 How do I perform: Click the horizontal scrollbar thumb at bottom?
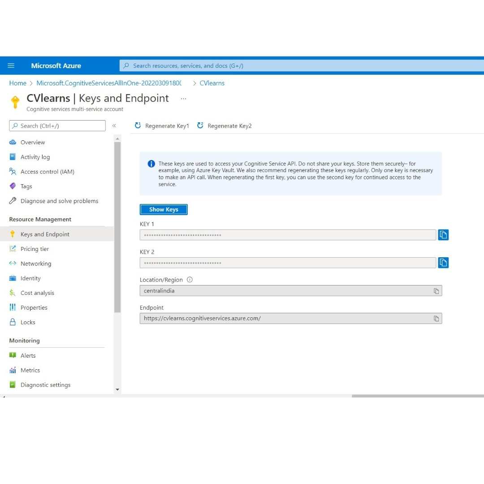point(418,396)
